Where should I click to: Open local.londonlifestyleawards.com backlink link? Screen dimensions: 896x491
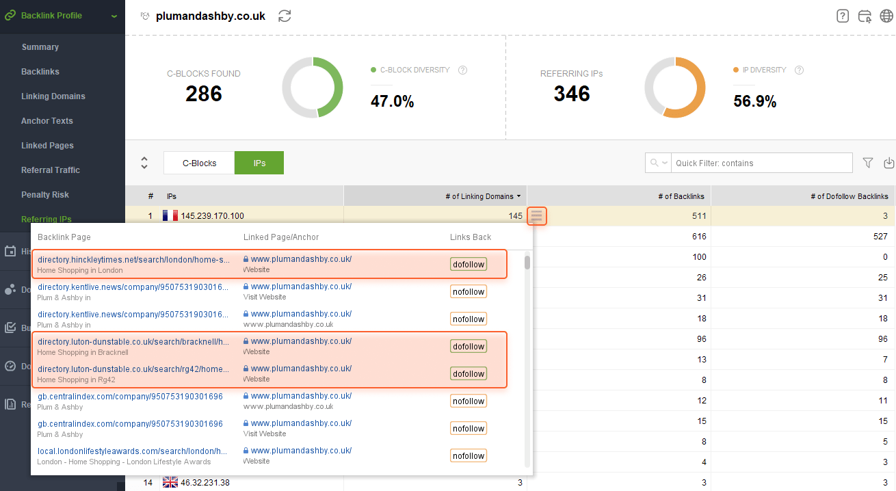point(133,451)
